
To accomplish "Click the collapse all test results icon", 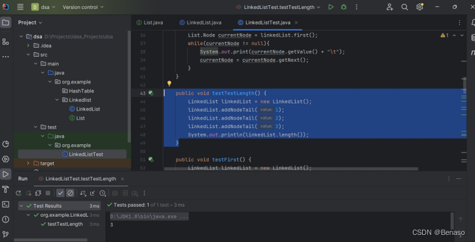I will 93,193.
